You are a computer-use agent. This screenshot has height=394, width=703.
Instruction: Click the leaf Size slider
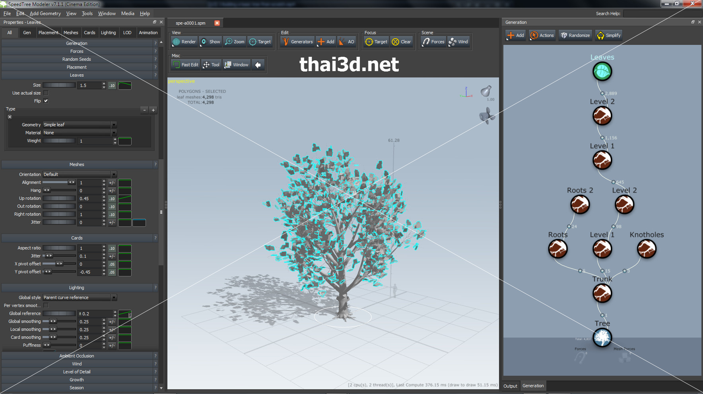[x=59, y=85]
